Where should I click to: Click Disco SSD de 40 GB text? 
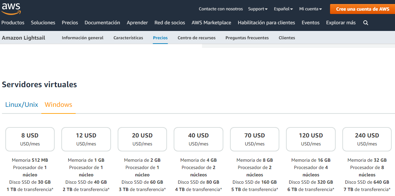pos(86,182)
